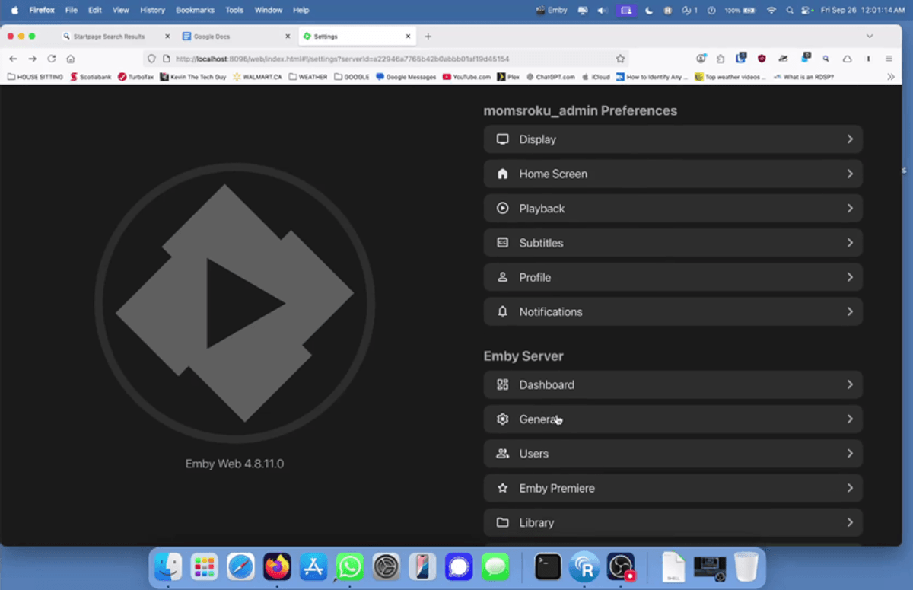Open OBS from the Dock

tap(622, 566)
